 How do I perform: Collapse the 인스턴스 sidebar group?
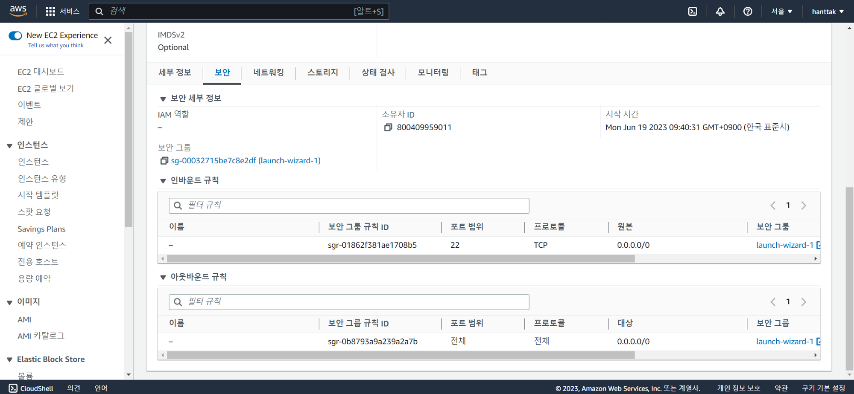pyautogui.click(x=9, y=146)
